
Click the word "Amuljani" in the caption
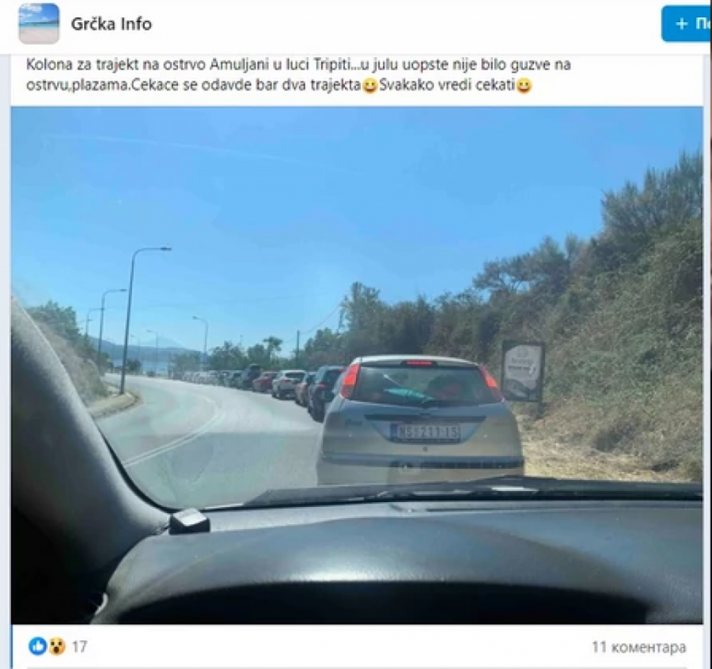[239, 65]
